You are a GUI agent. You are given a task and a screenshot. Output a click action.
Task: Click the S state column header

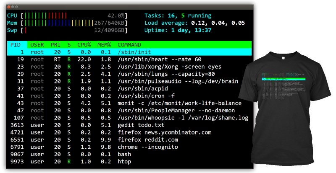coord(69,45)
